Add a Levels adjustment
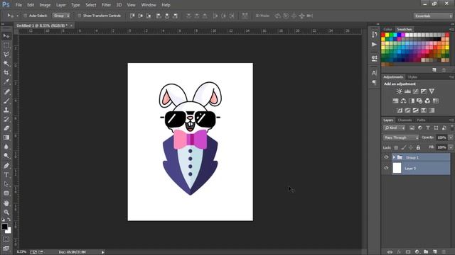455x255 pixels. 407,91
